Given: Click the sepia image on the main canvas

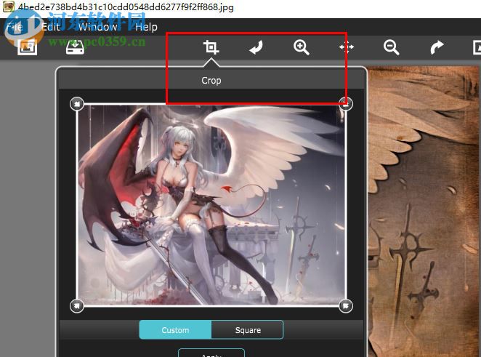Looking at the screenshot, I should [x=424, y=212].
